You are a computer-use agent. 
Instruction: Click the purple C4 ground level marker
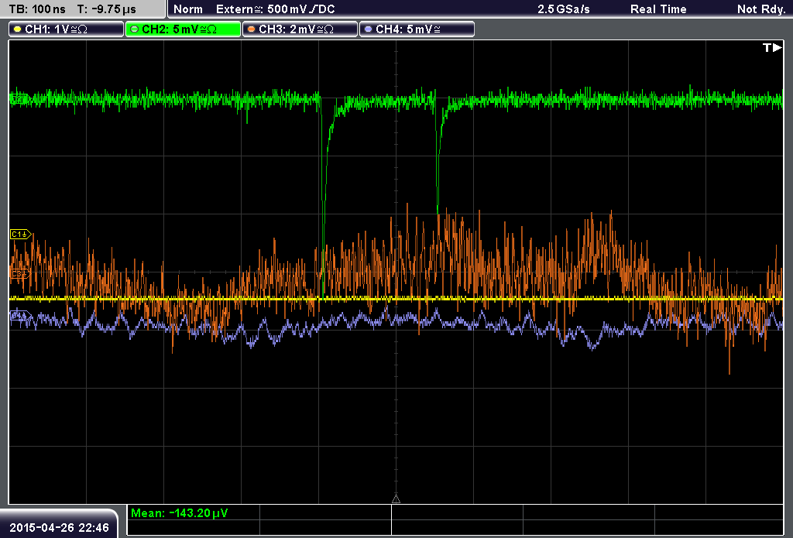click(20, 317)
